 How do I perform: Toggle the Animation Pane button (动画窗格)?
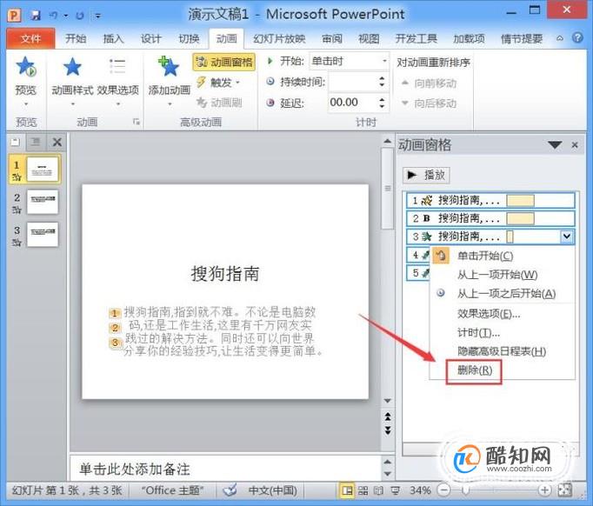[224, 62]
